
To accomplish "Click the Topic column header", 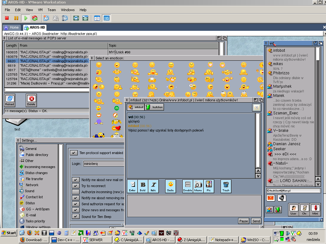I will tap(163, 45).
